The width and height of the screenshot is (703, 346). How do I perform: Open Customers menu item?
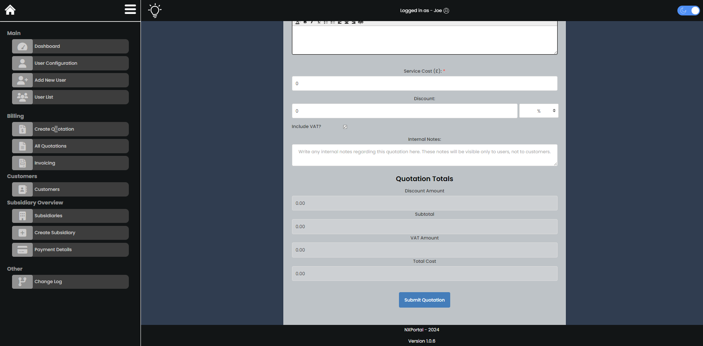(70, 189)
